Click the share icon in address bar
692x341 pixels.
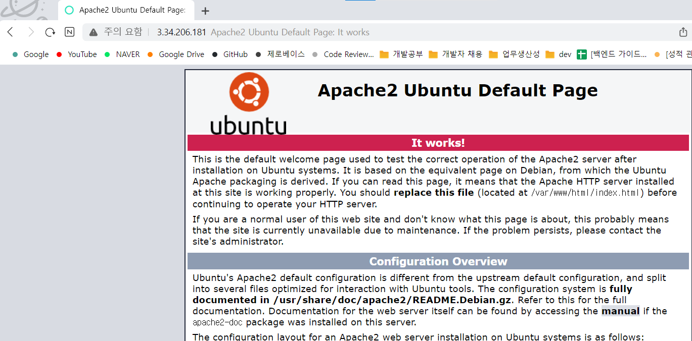[x=683, y=32]
